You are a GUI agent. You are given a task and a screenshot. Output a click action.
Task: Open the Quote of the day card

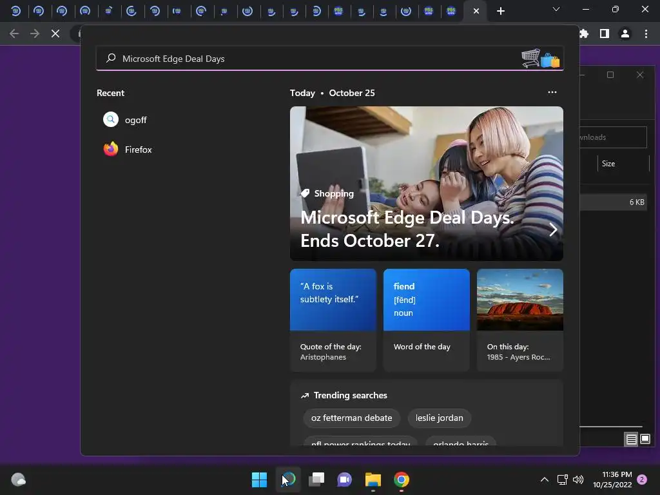tap(333, 320)
